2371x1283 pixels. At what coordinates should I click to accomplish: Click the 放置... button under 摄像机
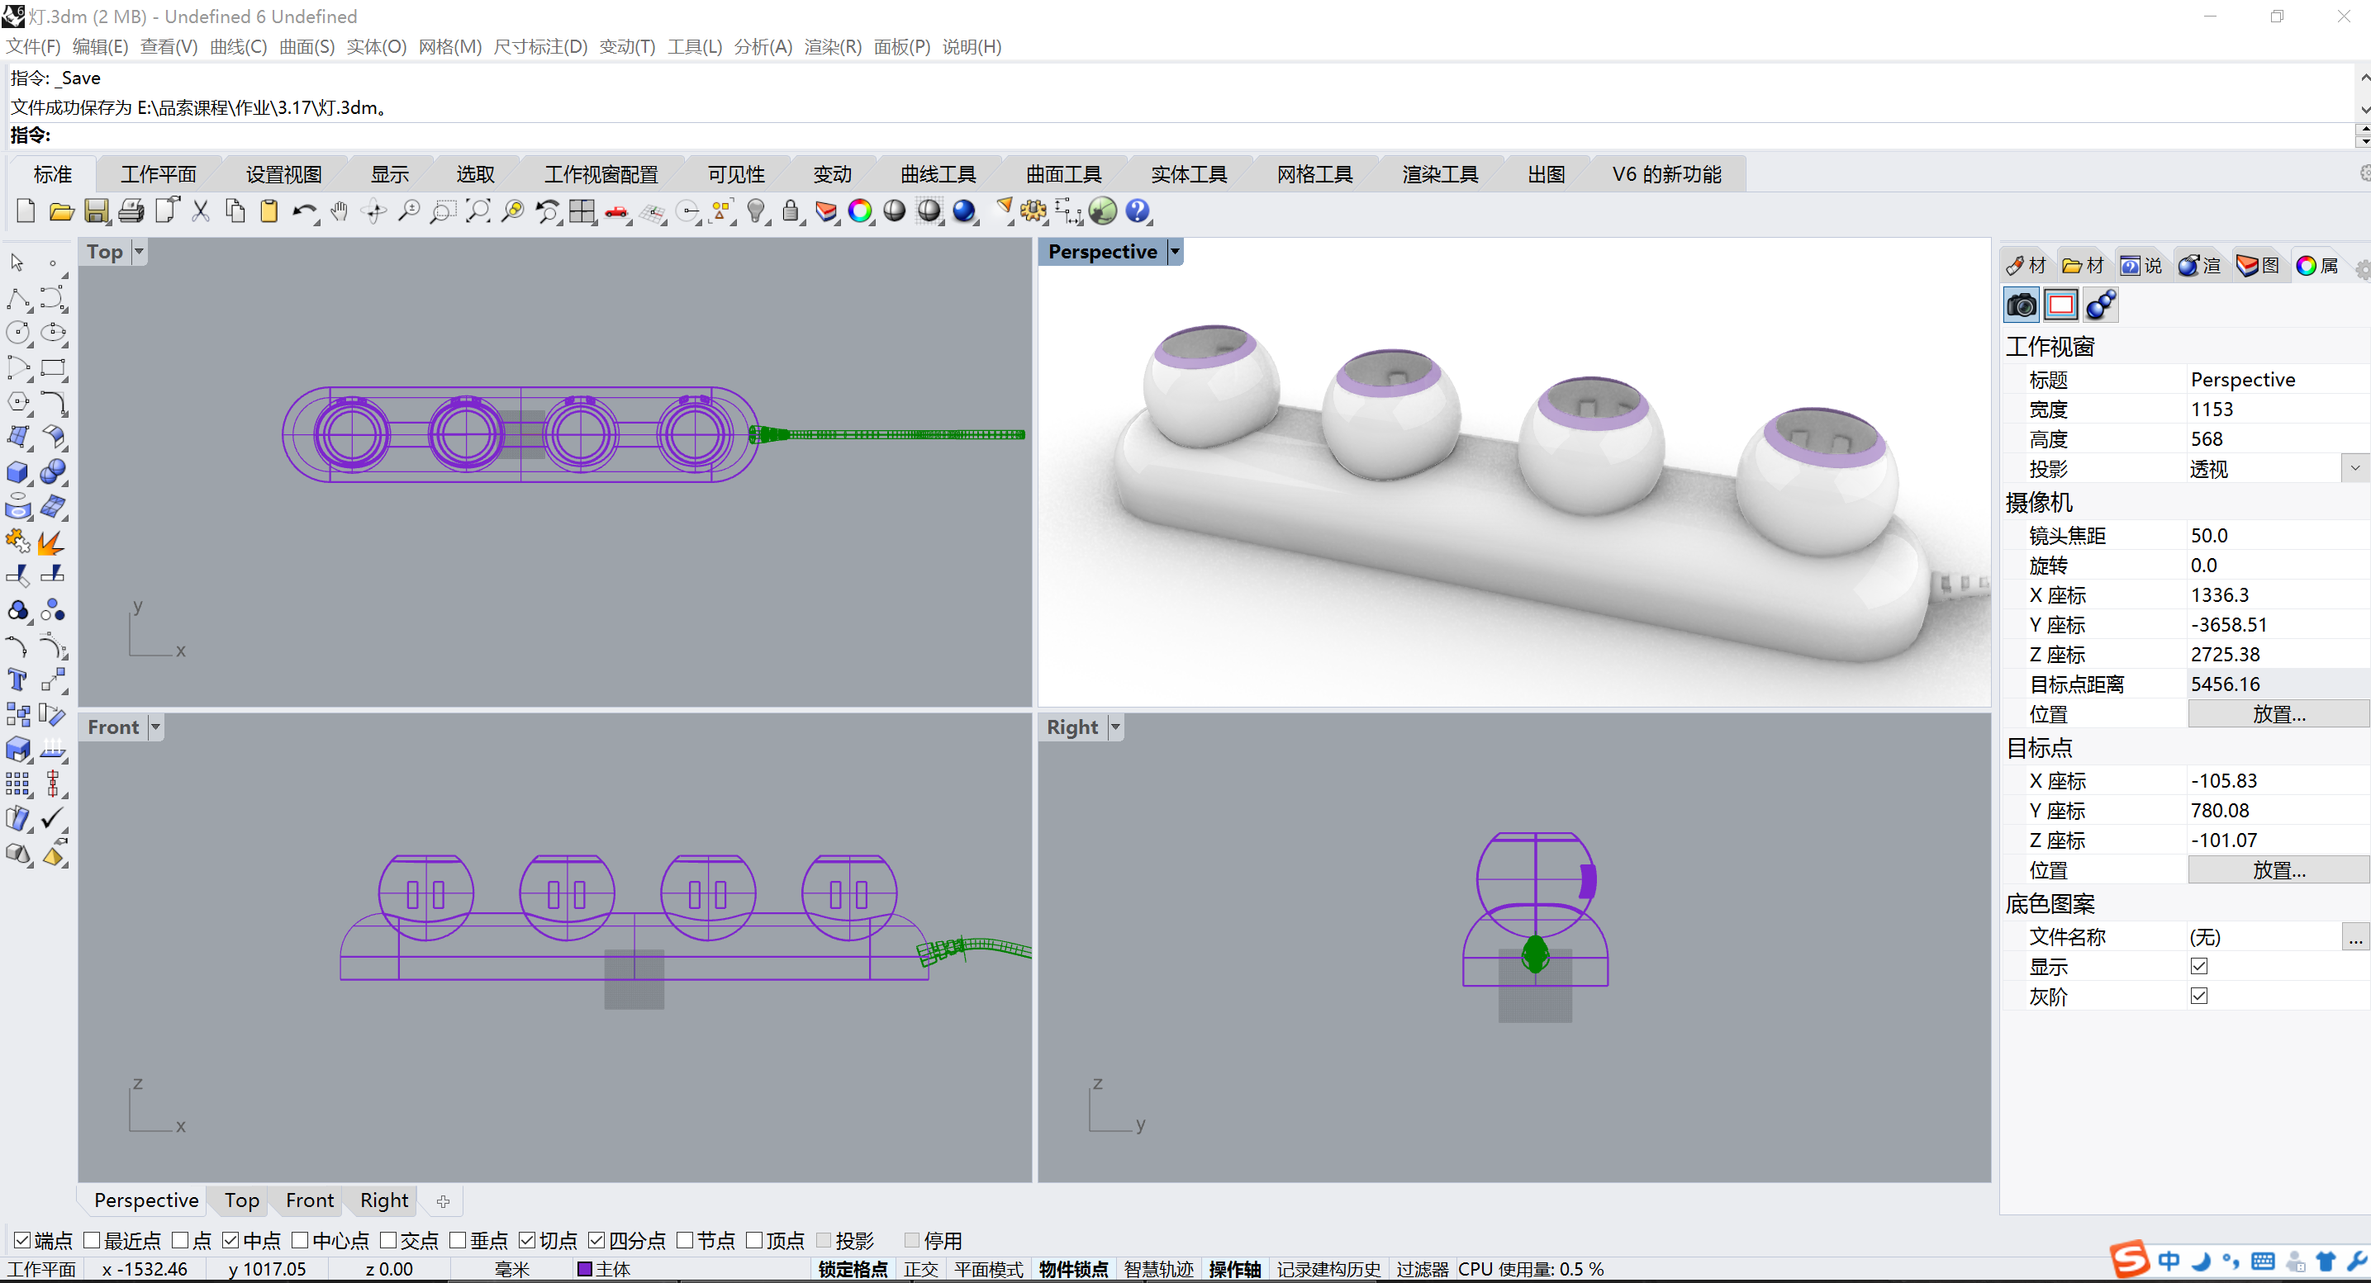[2278, 713]
